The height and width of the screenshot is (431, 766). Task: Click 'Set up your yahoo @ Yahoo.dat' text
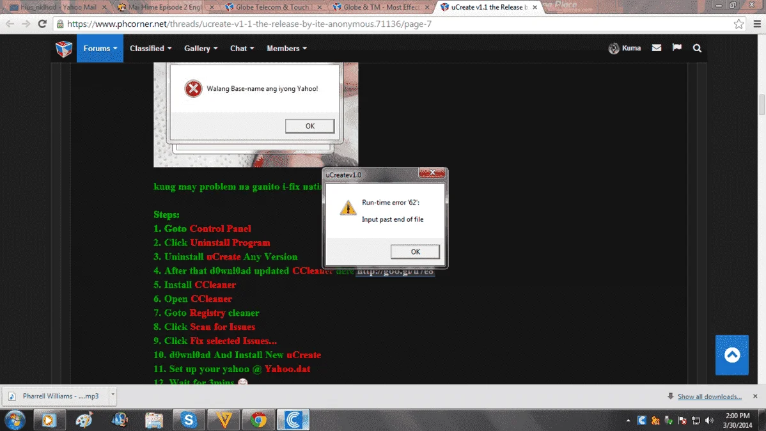click(x=239, y=369)
